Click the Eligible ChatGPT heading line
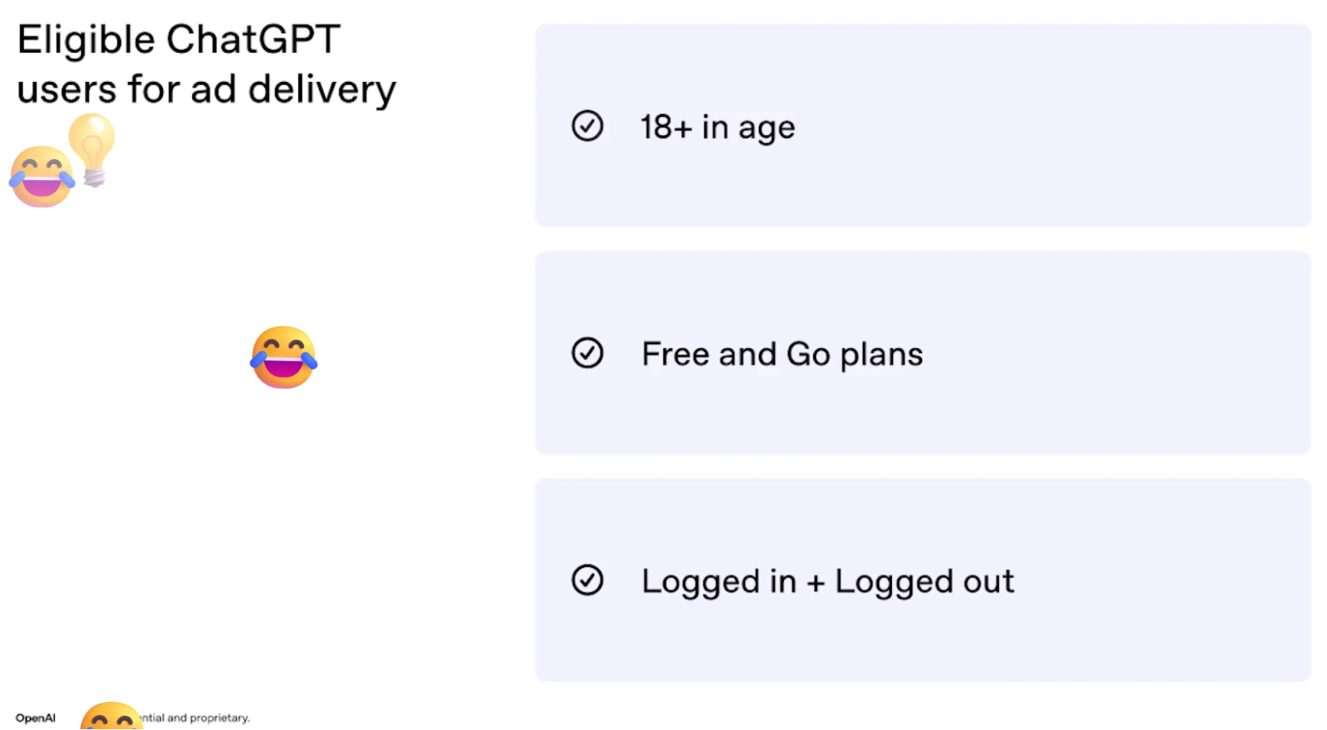 pos(179,40)
